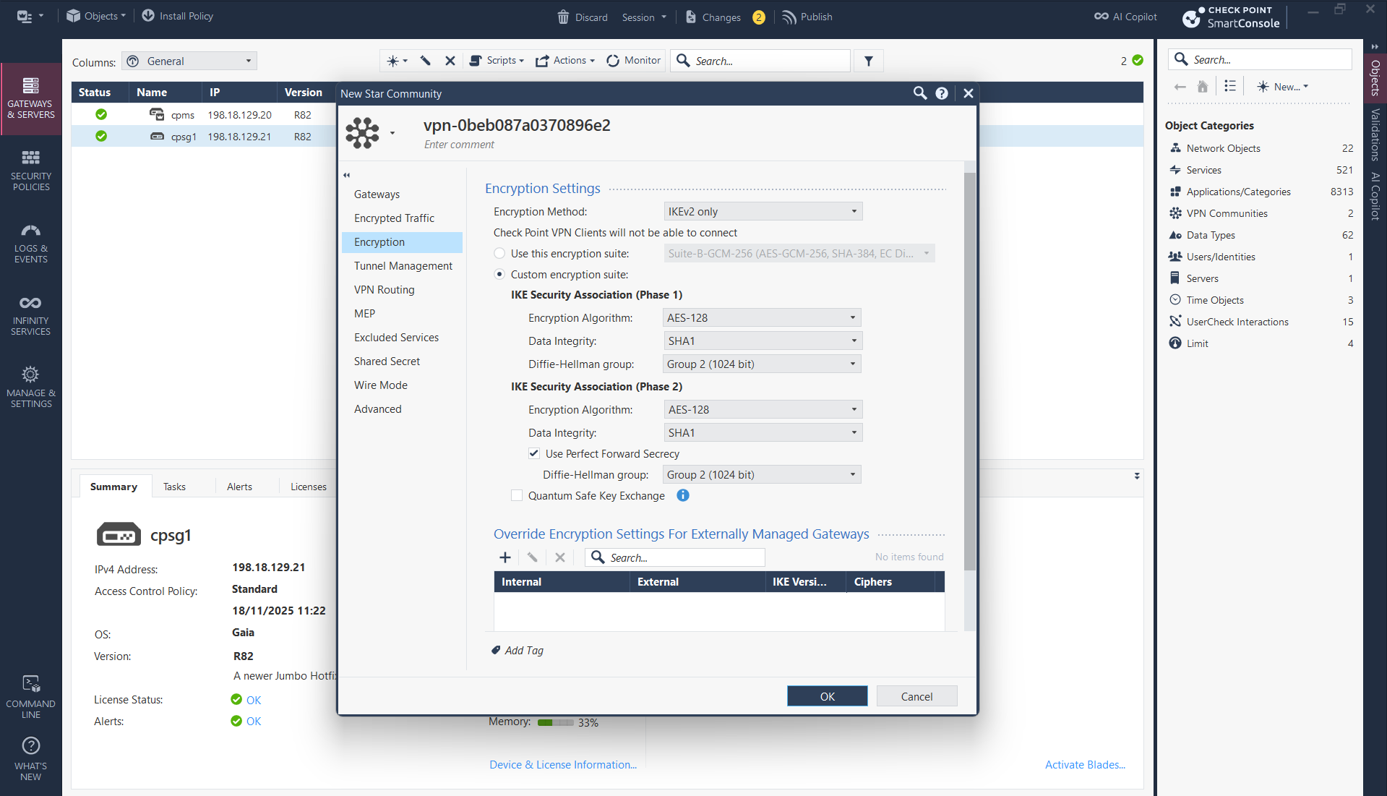Image resolution: width=1387 pixels, height=796 pixels.
Task: Click the add (plus) icon for externally managed gateways
Action: pos(505,557)
